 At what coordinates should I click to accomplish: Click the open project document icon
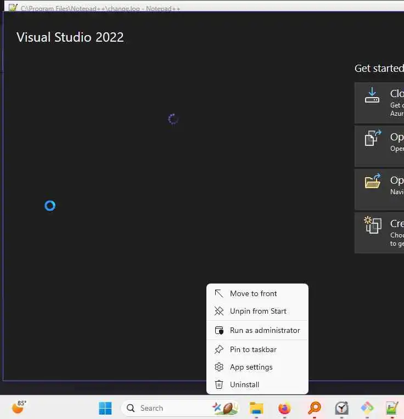(373, 138)
